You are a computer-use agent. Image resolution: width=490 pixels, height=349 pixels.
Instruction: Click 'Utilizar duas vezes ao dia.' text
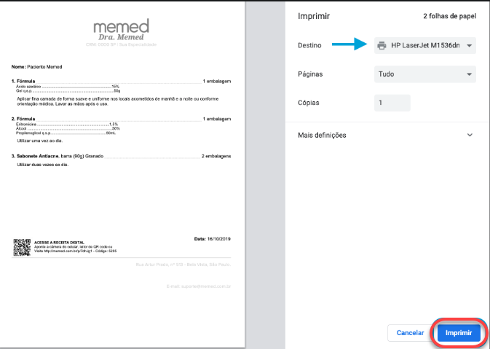(x=42, y=165)
